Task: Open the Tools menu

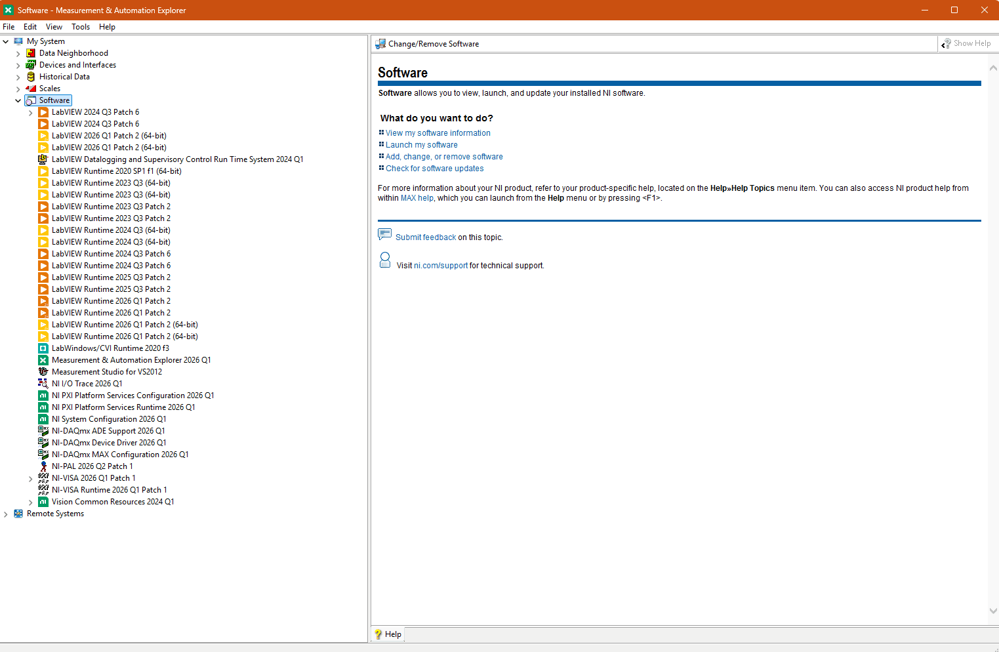Action: click(x=81, y=27)
